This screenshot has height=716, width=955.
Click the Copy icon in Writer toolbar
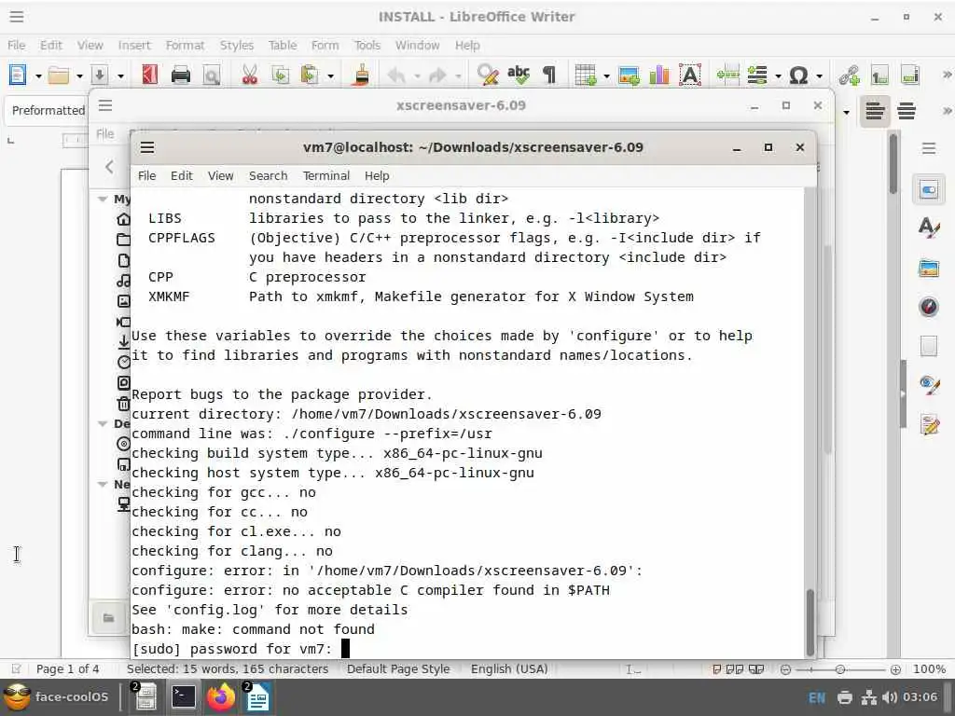[280, 76]
